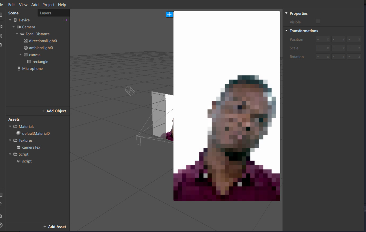
Task: Collapse the Textures folder arrow
Action: (10, 141)
